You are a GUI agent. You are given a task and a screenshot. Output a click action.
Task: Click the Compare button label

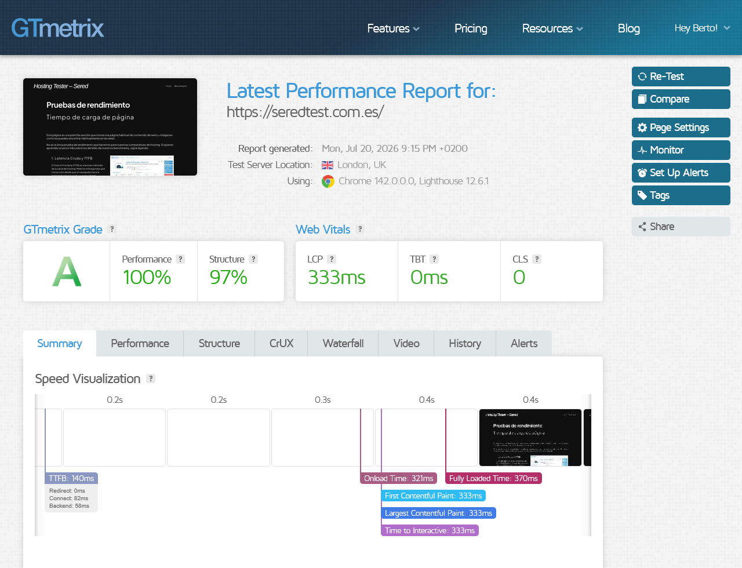[x=670, y=99]
